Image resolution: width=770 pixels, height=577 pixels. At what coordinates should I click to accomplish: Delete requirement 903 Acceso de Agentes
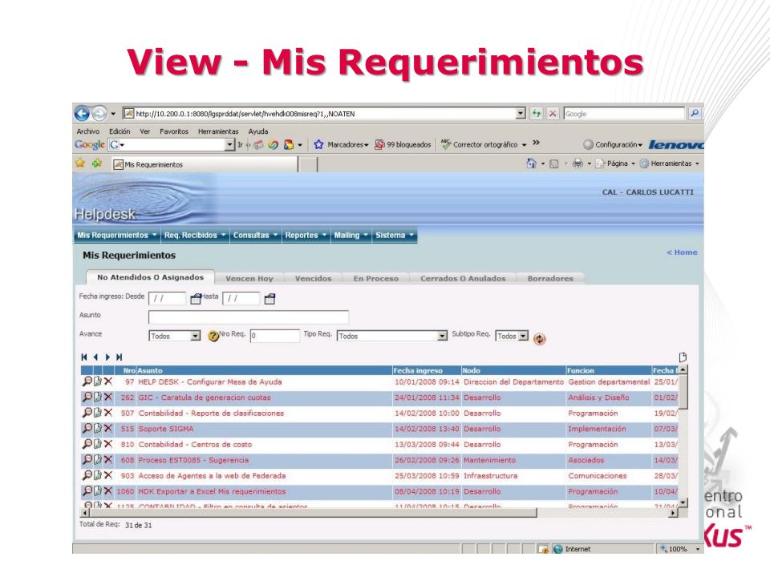108,475
